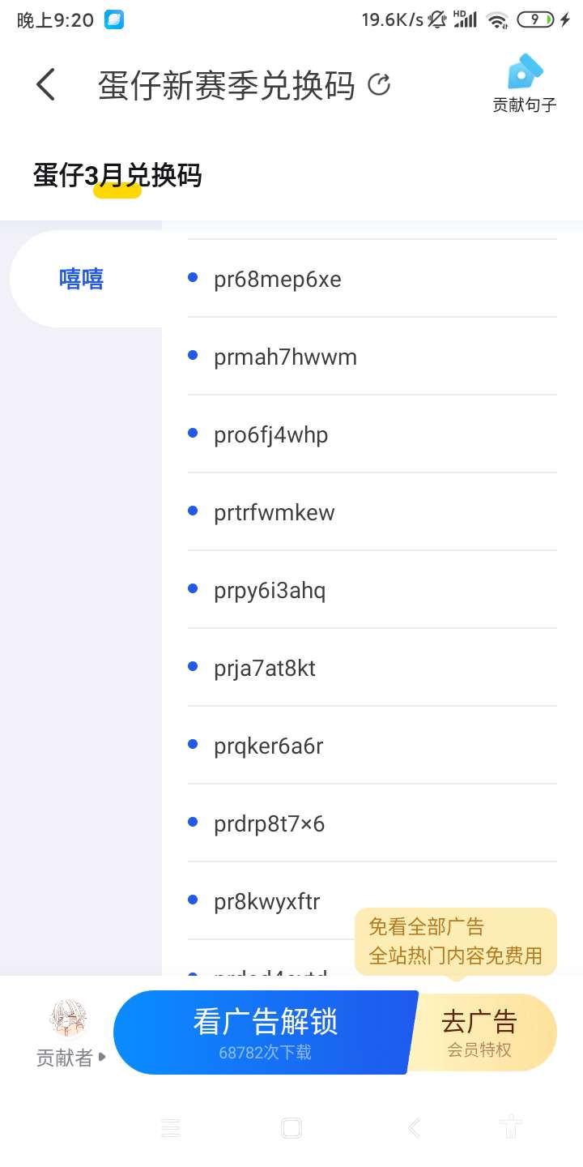Tap the 蛋仔3月兑换码 heading

click(x=117, y=175)
